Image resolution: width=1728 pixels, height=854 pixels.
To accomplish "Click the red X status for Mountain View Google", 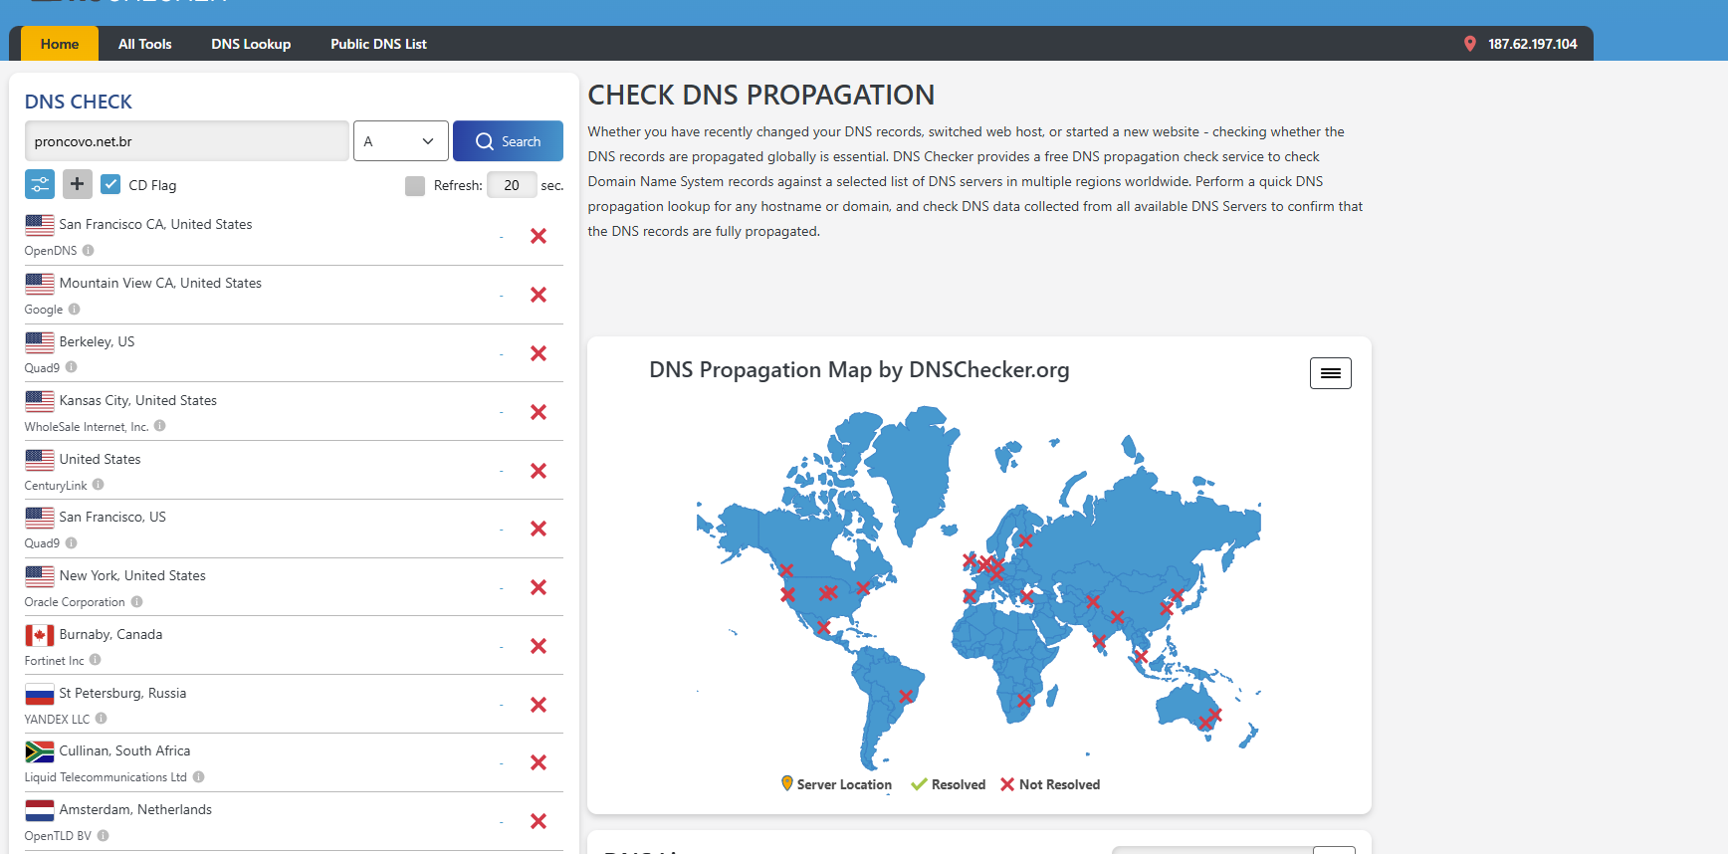I will tap(539, 295).
